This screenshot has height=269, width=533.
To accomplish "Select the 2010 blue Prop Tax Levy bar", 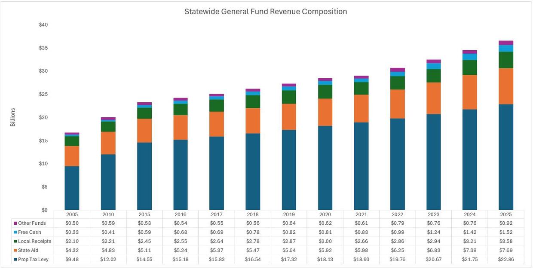I will (x=108, y=182).
